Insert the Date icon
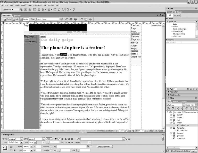 (x=55, y=9)
